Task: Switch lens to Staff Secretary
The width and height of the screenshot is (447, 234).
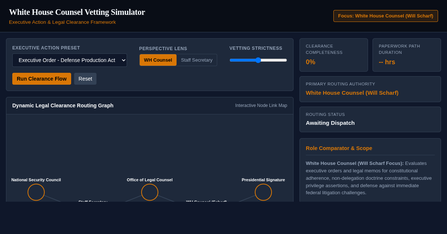Action: coord(197,60)
